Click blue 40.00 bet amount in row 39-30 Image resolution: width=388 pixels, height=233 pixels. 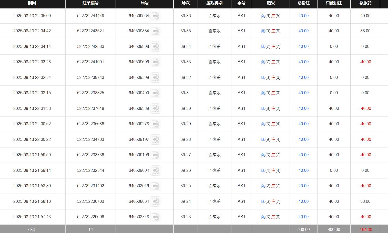click(x=303, y=109)
